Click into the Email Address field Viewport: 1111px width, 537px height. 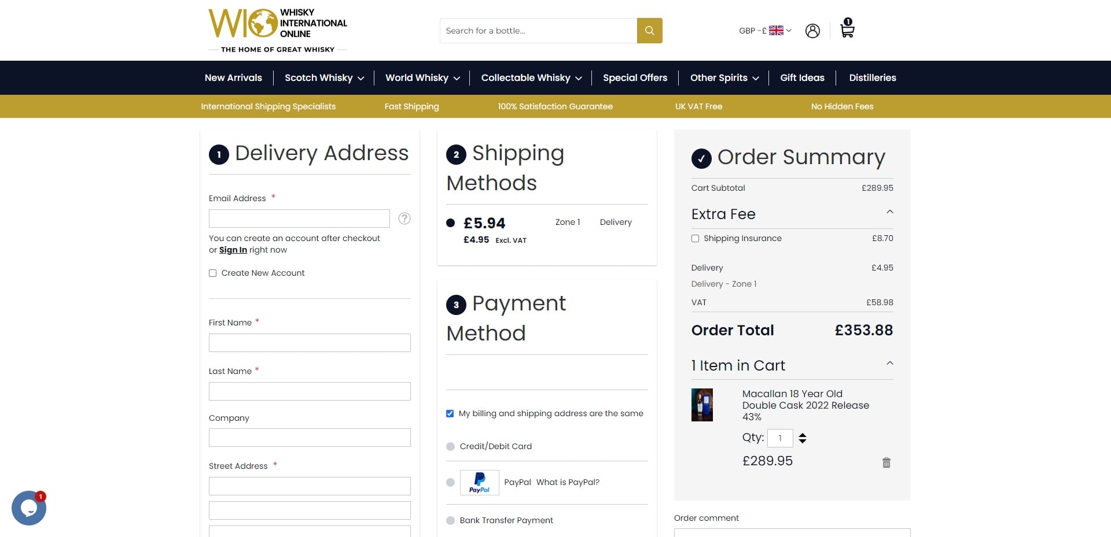(299, 218)
